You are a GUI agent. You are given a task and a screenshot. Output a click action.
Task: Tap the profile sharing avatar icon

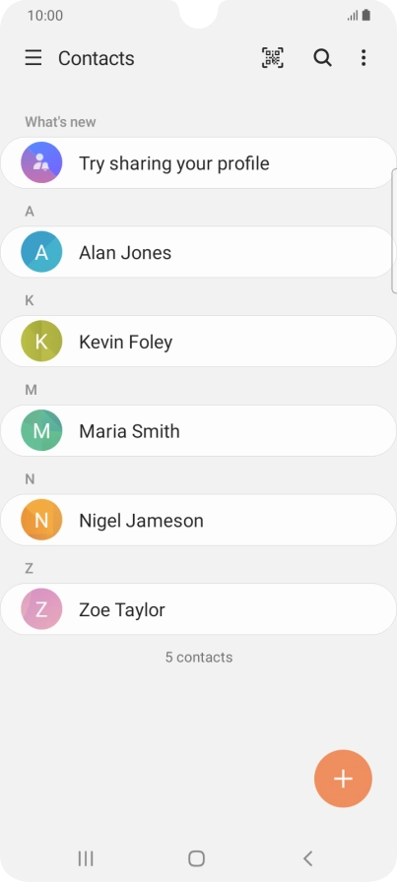(x=41, y=162)
